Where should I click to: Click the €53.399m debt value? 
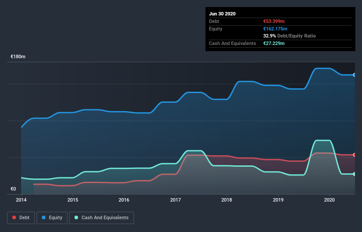point(274,22)
